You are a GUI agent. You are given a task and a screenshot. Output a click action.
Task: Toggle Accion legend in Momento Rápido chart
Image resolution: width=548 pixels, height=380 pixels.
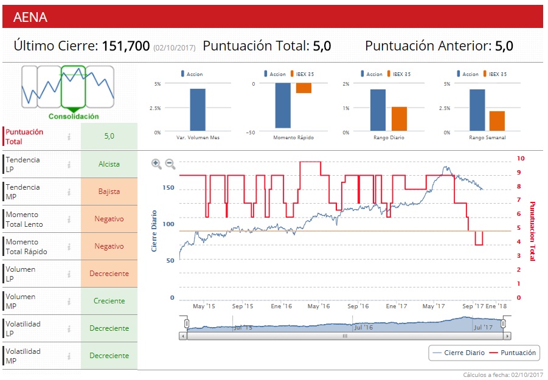[x=275, y=74]
